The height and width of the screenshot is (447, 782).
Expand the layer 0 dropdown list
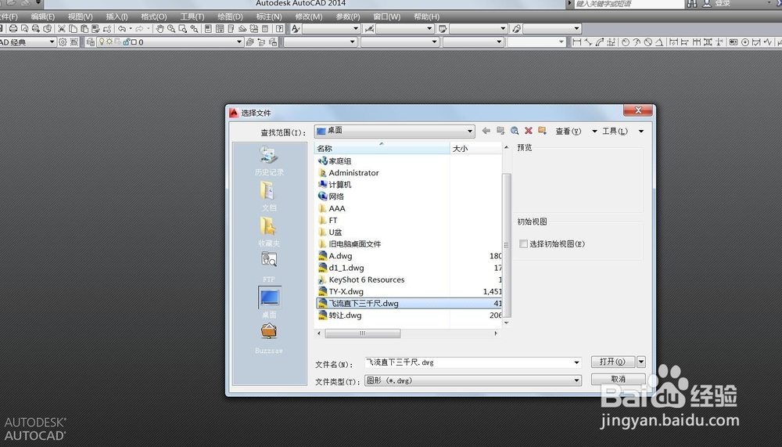[x=239, y=42]
